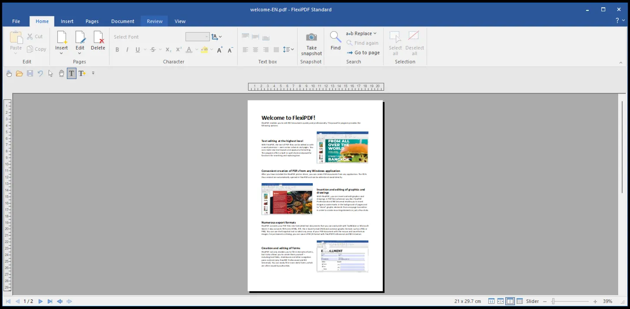Screen dimensions: 630x309
Task: Go to the next page arrow
Action: pyautogui.click(x=40, y=301)
